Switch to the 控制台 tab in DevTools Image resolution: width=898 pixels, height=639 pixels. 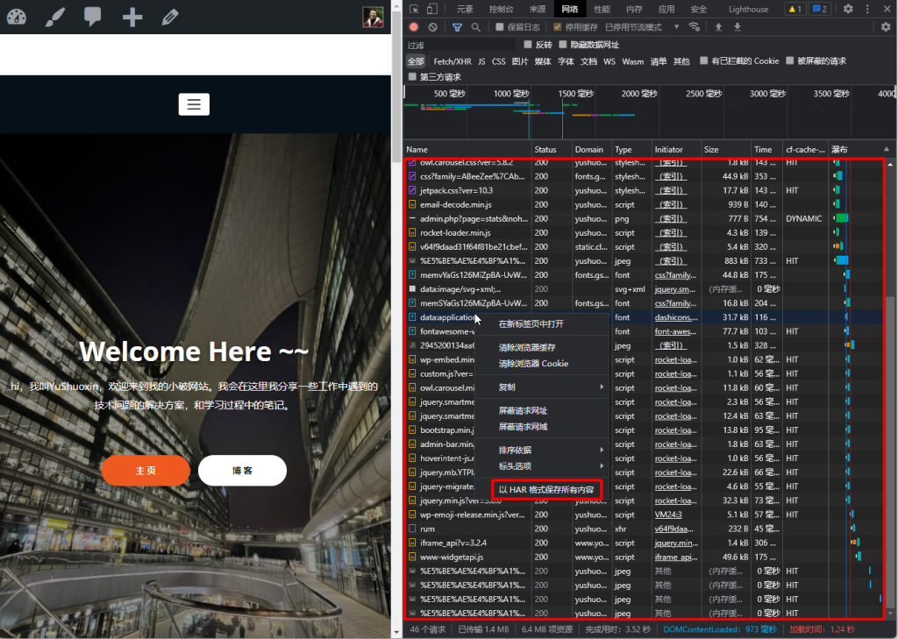502,9
